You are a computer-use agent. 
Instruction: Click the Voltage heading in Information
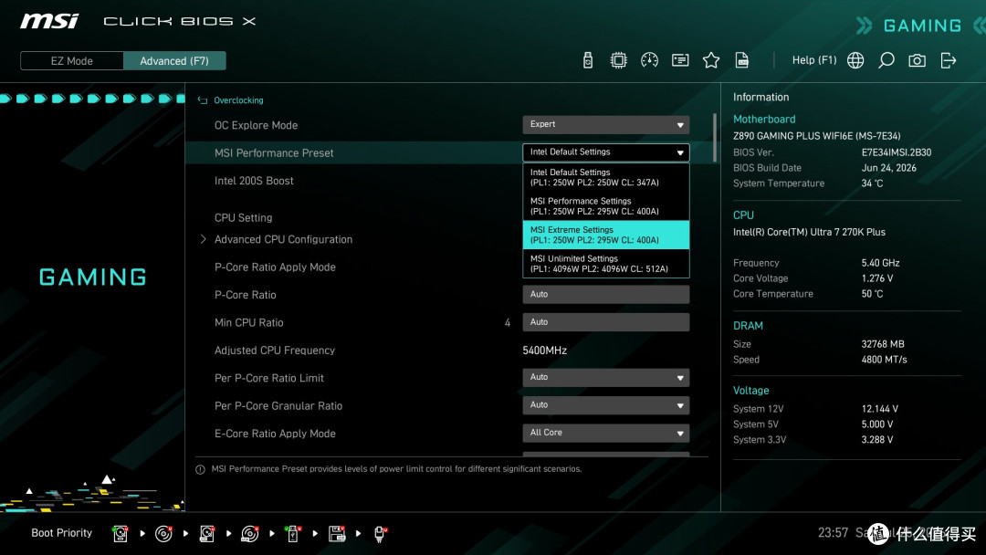coord(750,391)
